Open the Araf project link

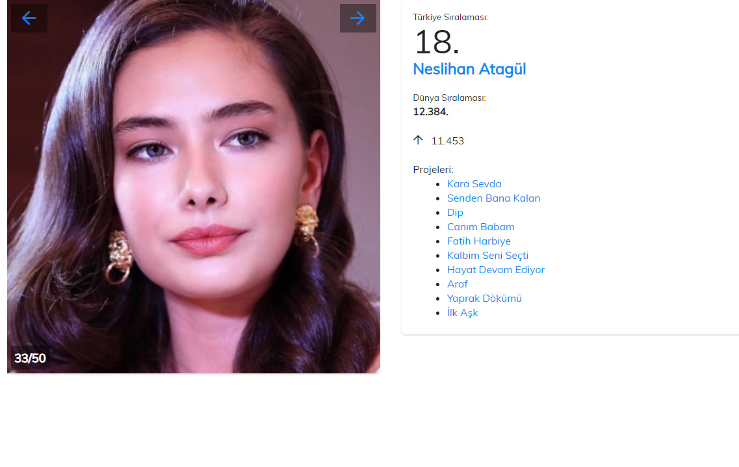pyautogui.click(x=457, y=284)
